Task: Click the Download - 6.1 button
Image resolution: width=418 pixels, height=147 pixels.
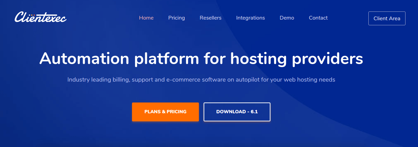Action: [237, 112]
